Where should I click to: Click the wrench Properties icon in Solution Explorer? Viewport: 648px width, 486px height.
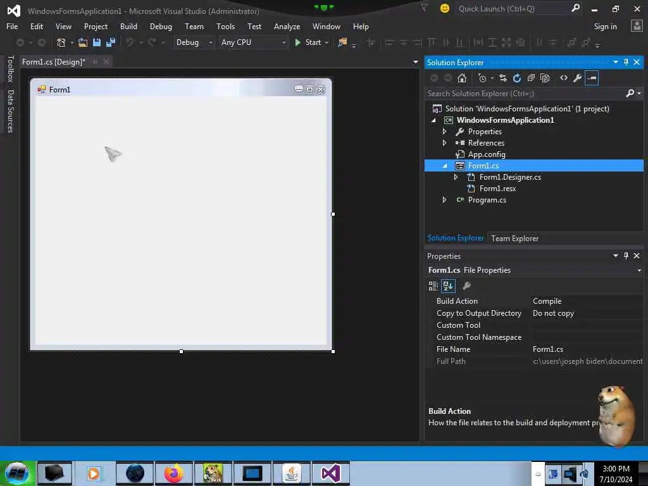coord(578,78)
